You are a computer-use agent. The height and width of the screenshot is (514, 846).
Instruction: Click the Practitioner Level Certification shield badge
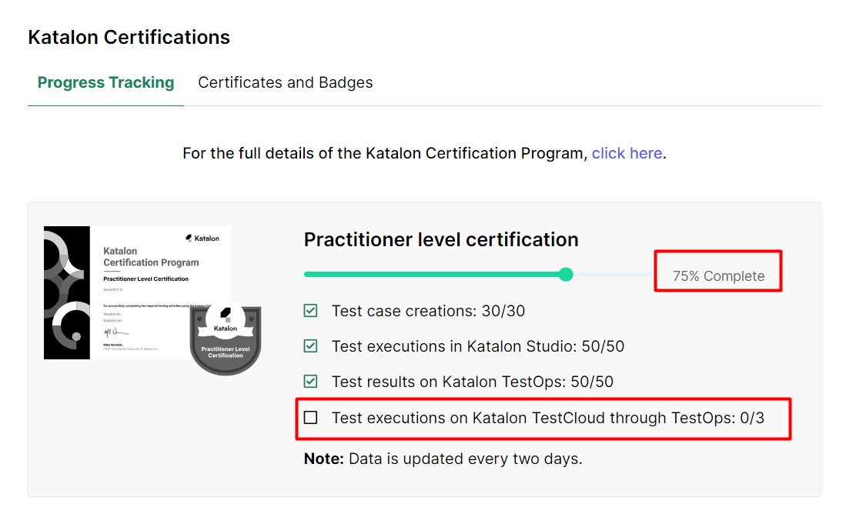click(x=226, y=339)
